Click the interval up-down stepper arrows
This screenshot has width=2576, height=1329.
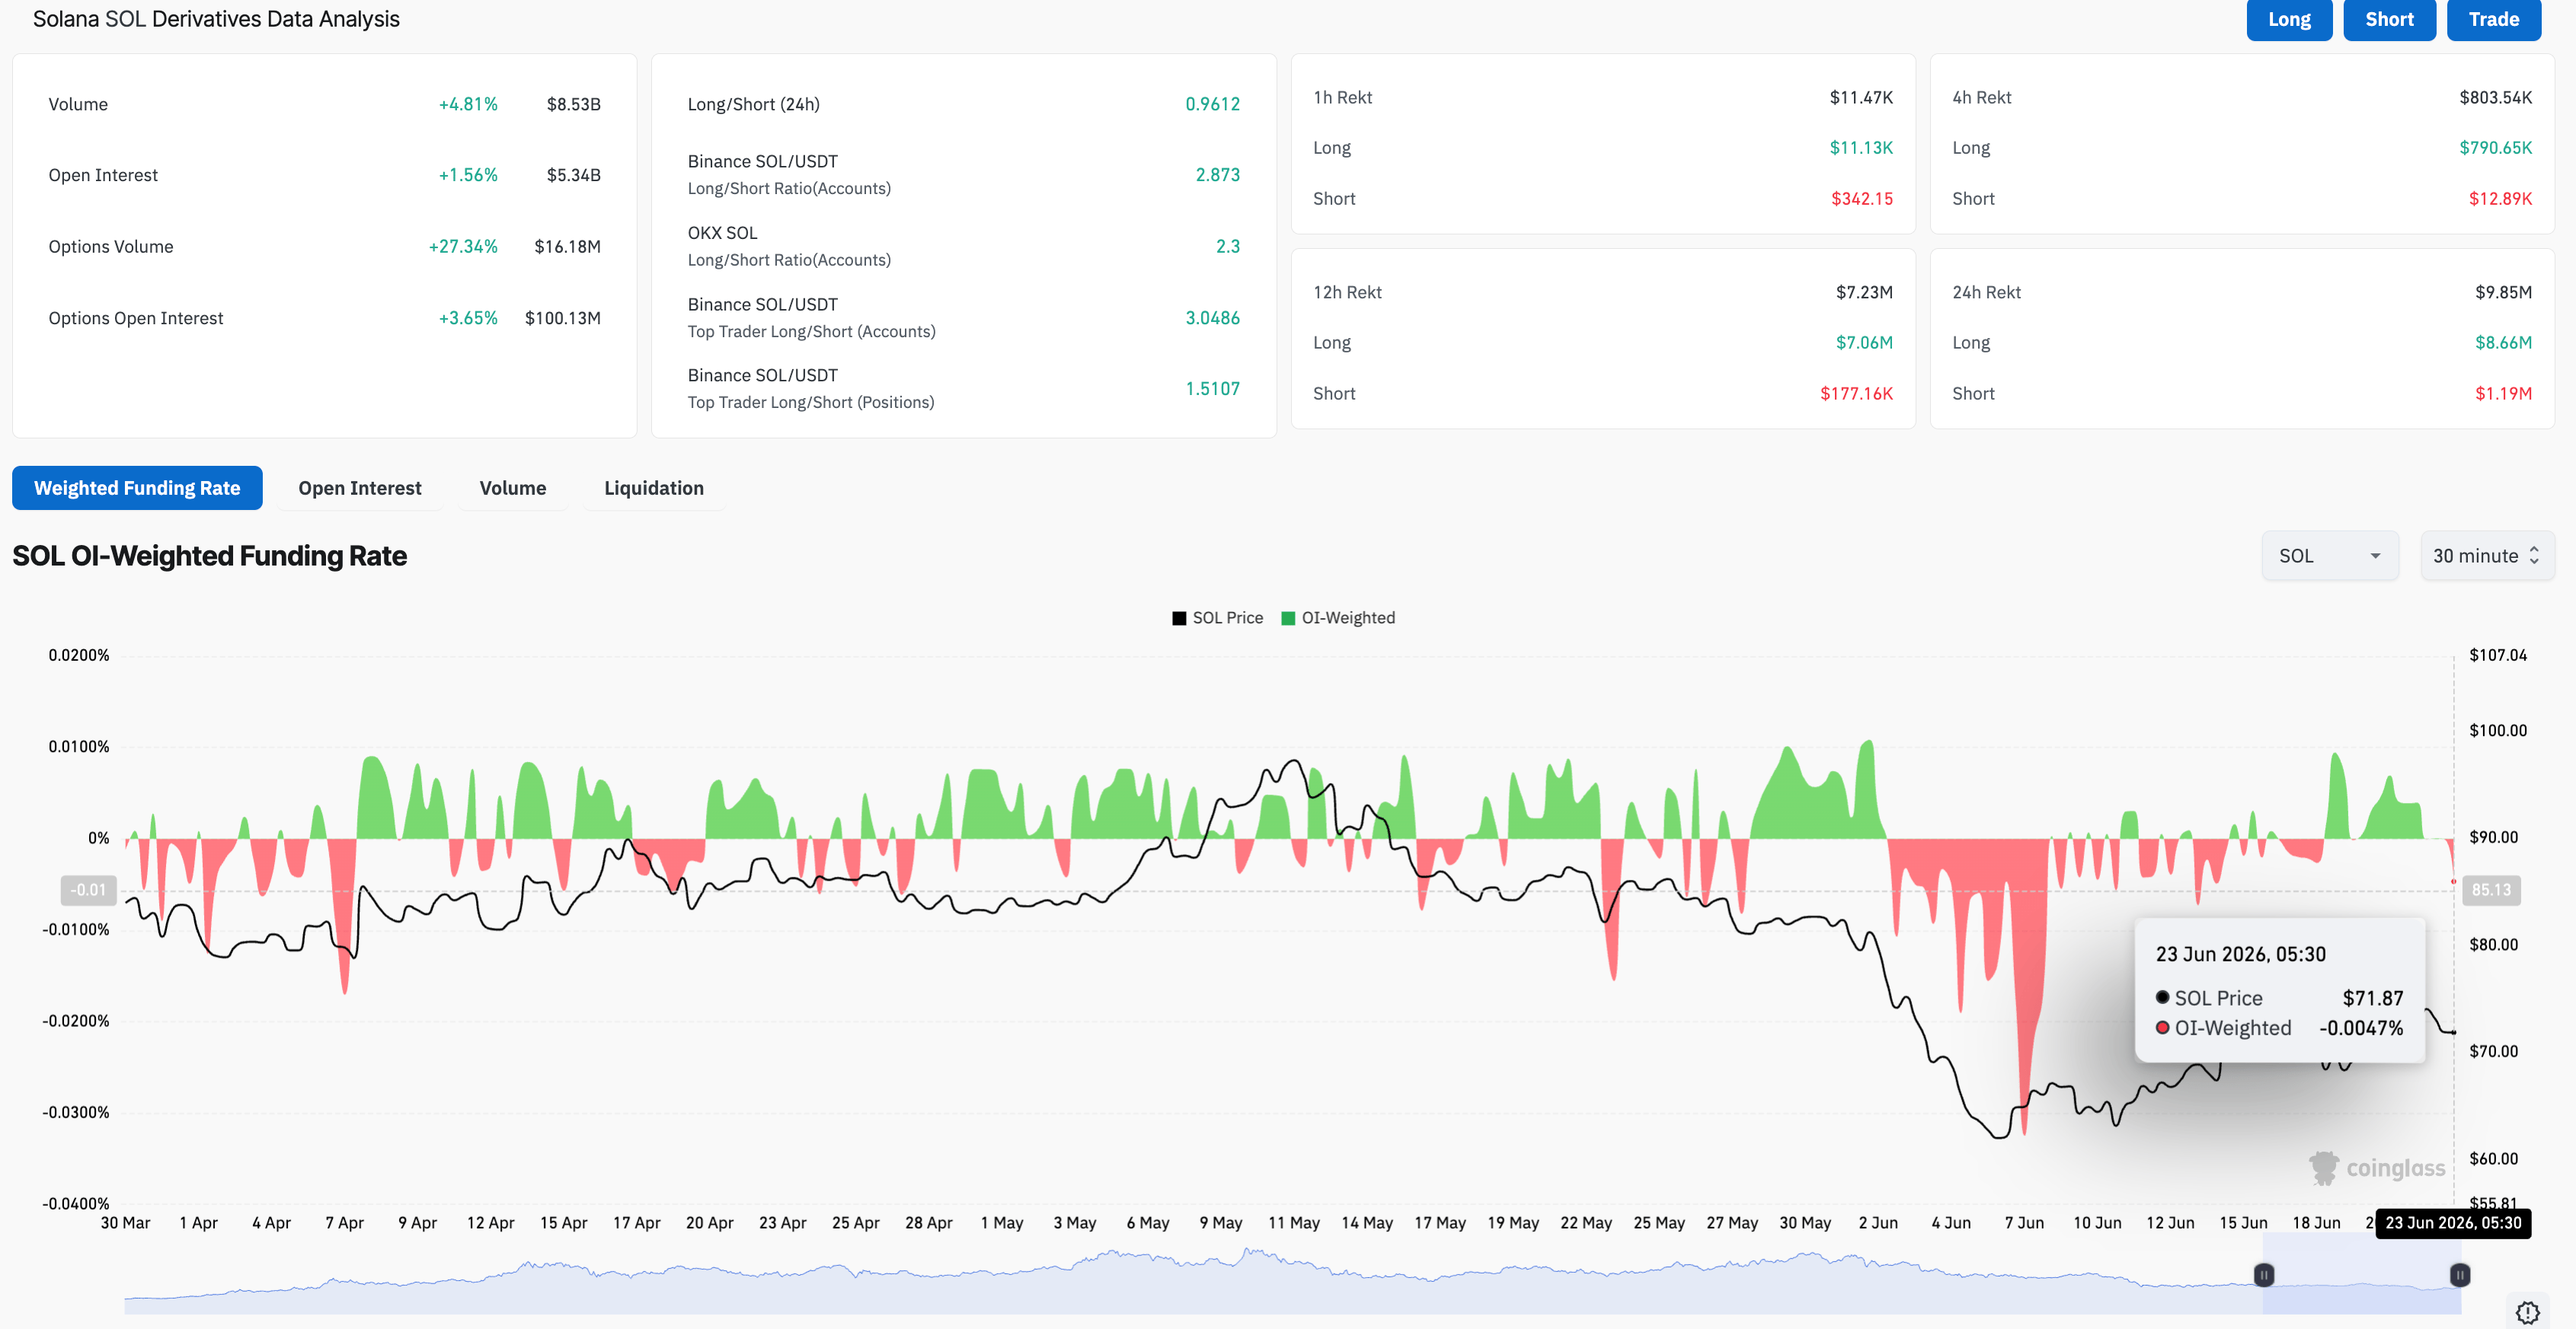2534,556
